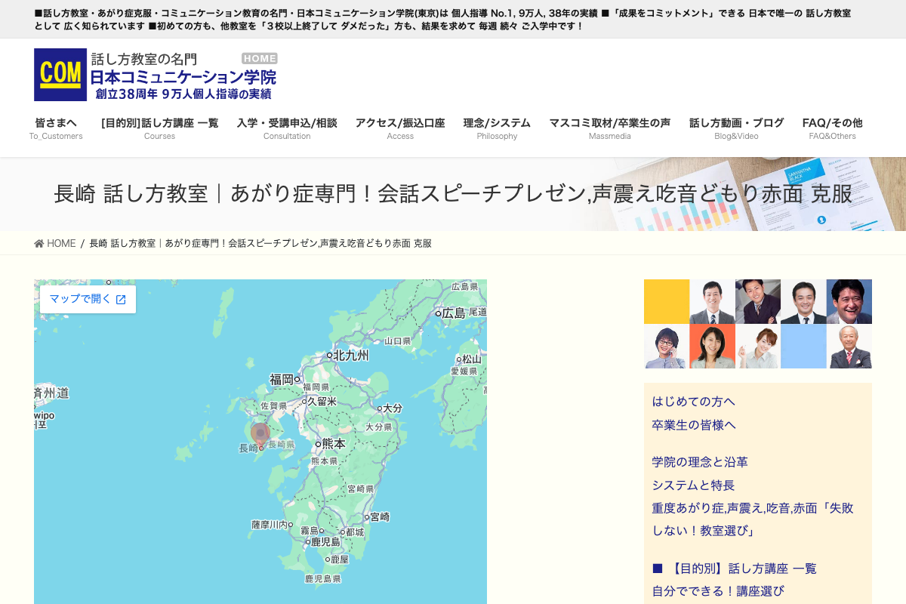Image resolution: width=906 pixels, height=604 pixels.
Task: Click the 北九州 city label on map
Action: (x=351, y=355)
